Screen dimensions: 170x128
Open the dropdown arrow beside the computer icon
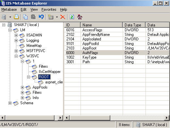(10, 17)
